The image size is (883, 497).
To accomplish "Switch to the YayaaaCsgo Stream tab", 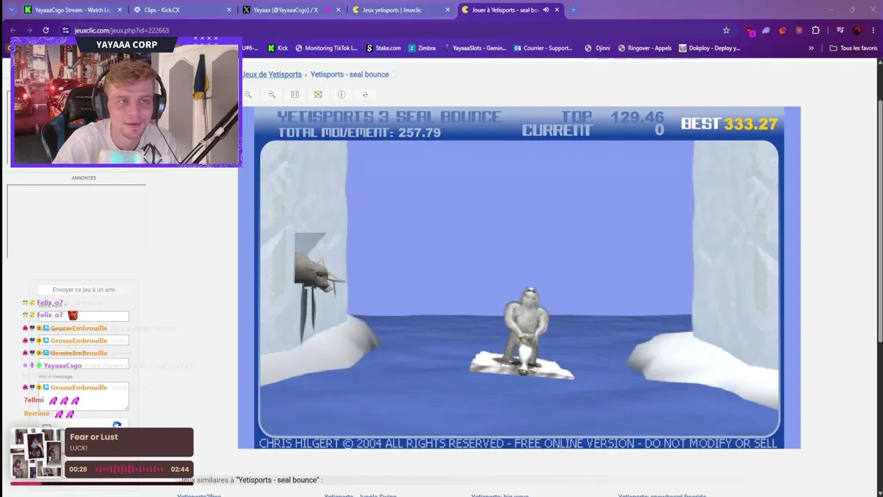I will click(72, 10).
